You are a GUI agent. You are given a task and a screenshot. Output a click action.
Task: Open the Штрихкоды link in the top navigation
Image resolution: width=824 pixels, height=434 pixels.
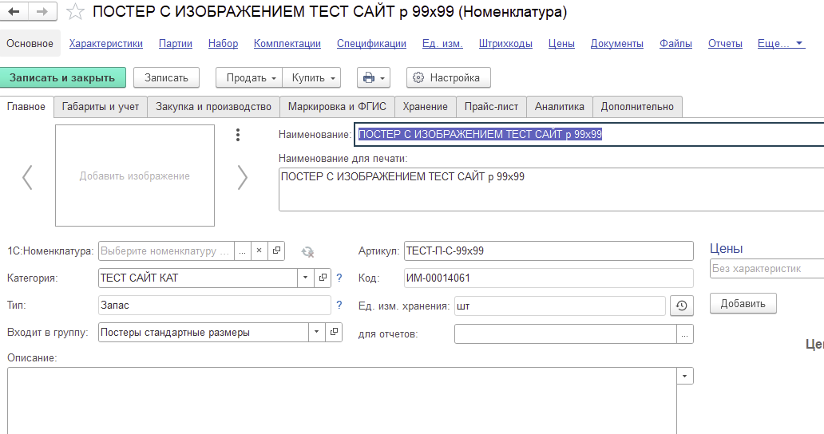tap(505, 44)
